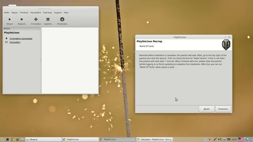The width and height of the screenshot is (253, 142).
Task: Click the PlayOnLinux Мастер wizard heading
Action: (149, 41)
